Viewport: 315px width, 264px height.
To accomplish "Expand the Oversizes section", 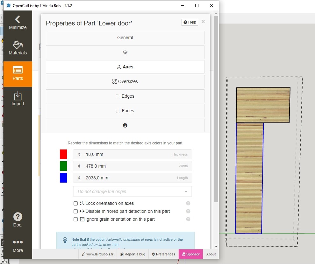I will tap(125, 81).
